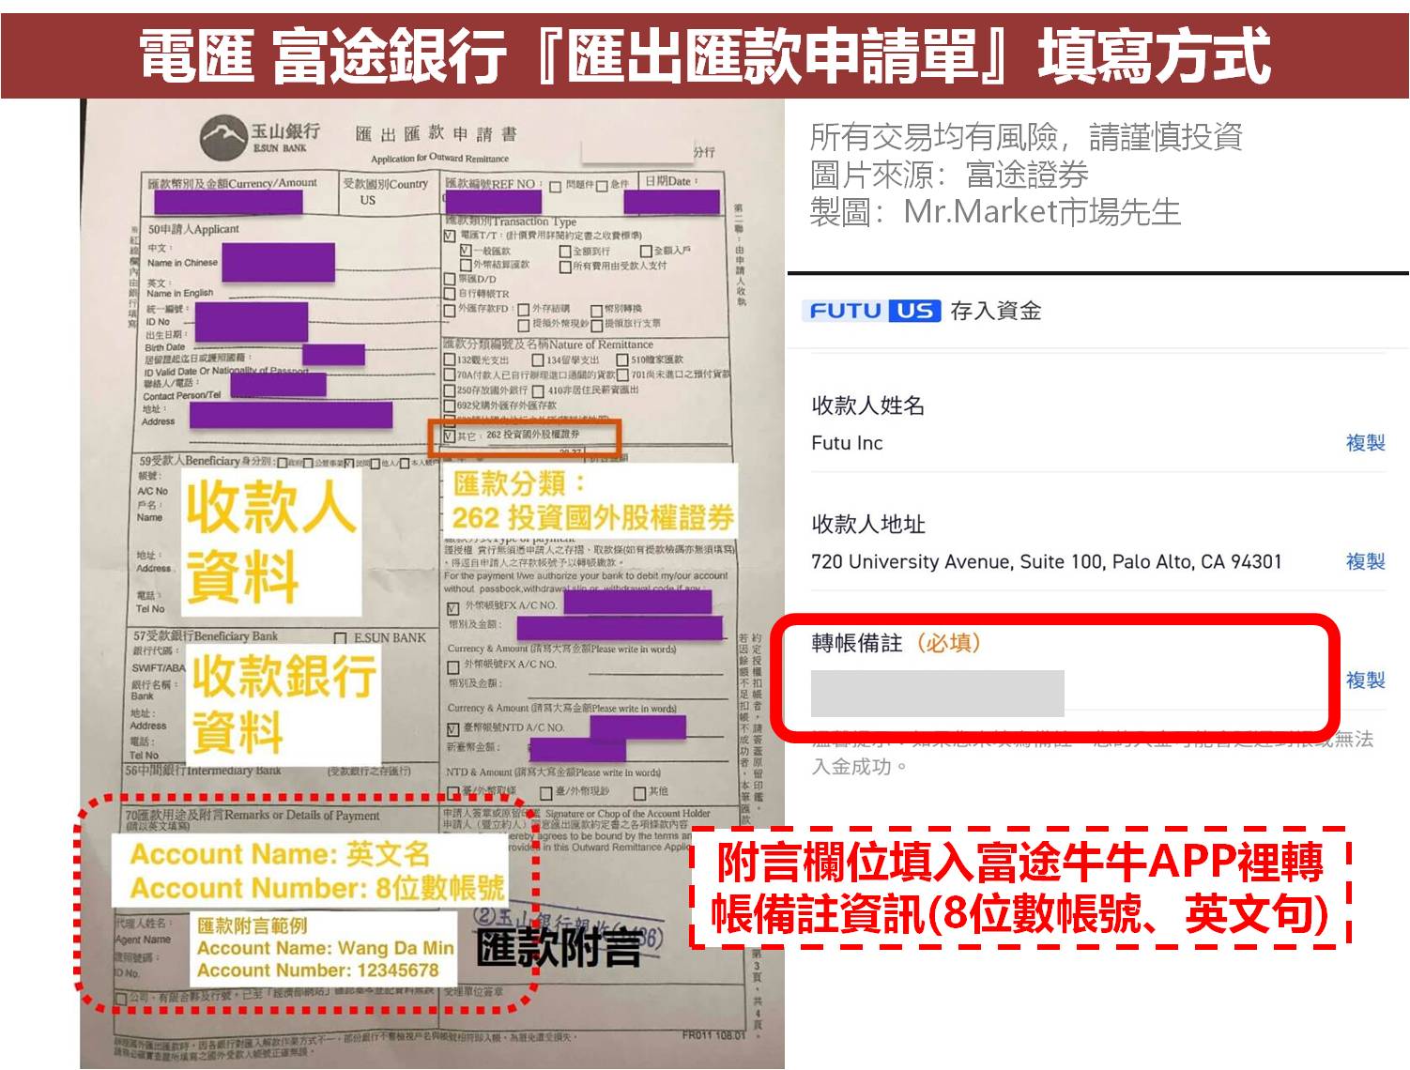Click the 70匯款用途及附言Remarks section label

(x=253, y=816)
